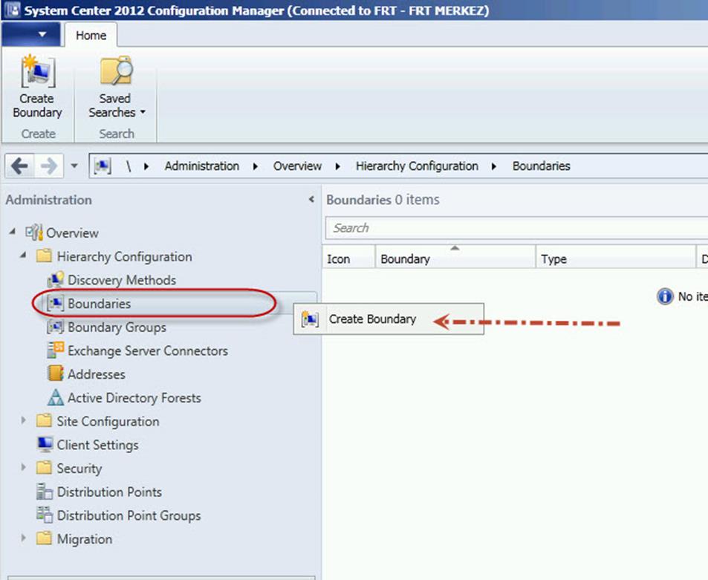Image resolution: width=708 pixels, height=580 pixels.
Task: Click Hierarchy Configuration in the breadcrumb path
Action: click(x=416, y=166)
